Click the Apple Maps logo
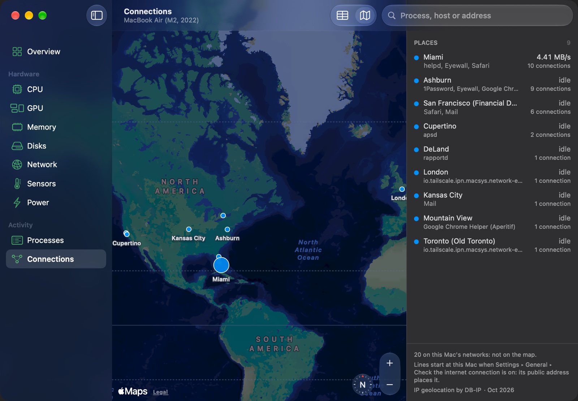Screen dimensions: 578x401 pyautogui.click(x=133, y=392)
